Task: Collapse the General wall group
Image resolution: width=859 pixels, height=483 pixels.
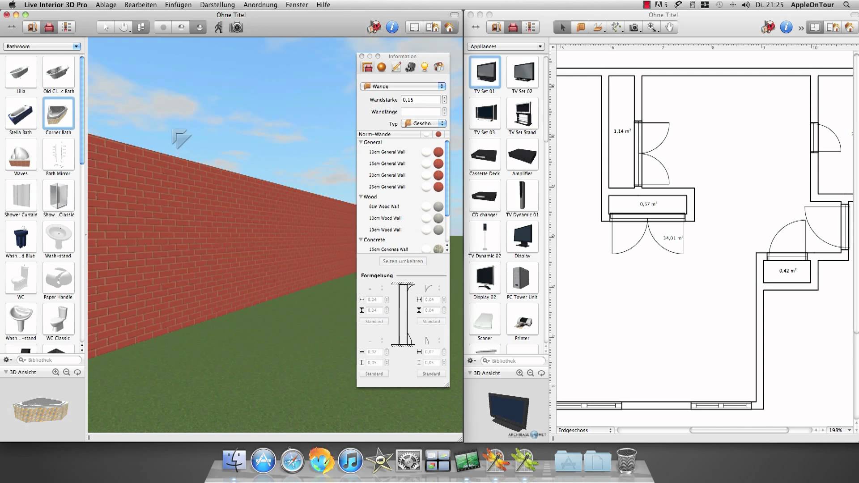Action: point(361,142)
